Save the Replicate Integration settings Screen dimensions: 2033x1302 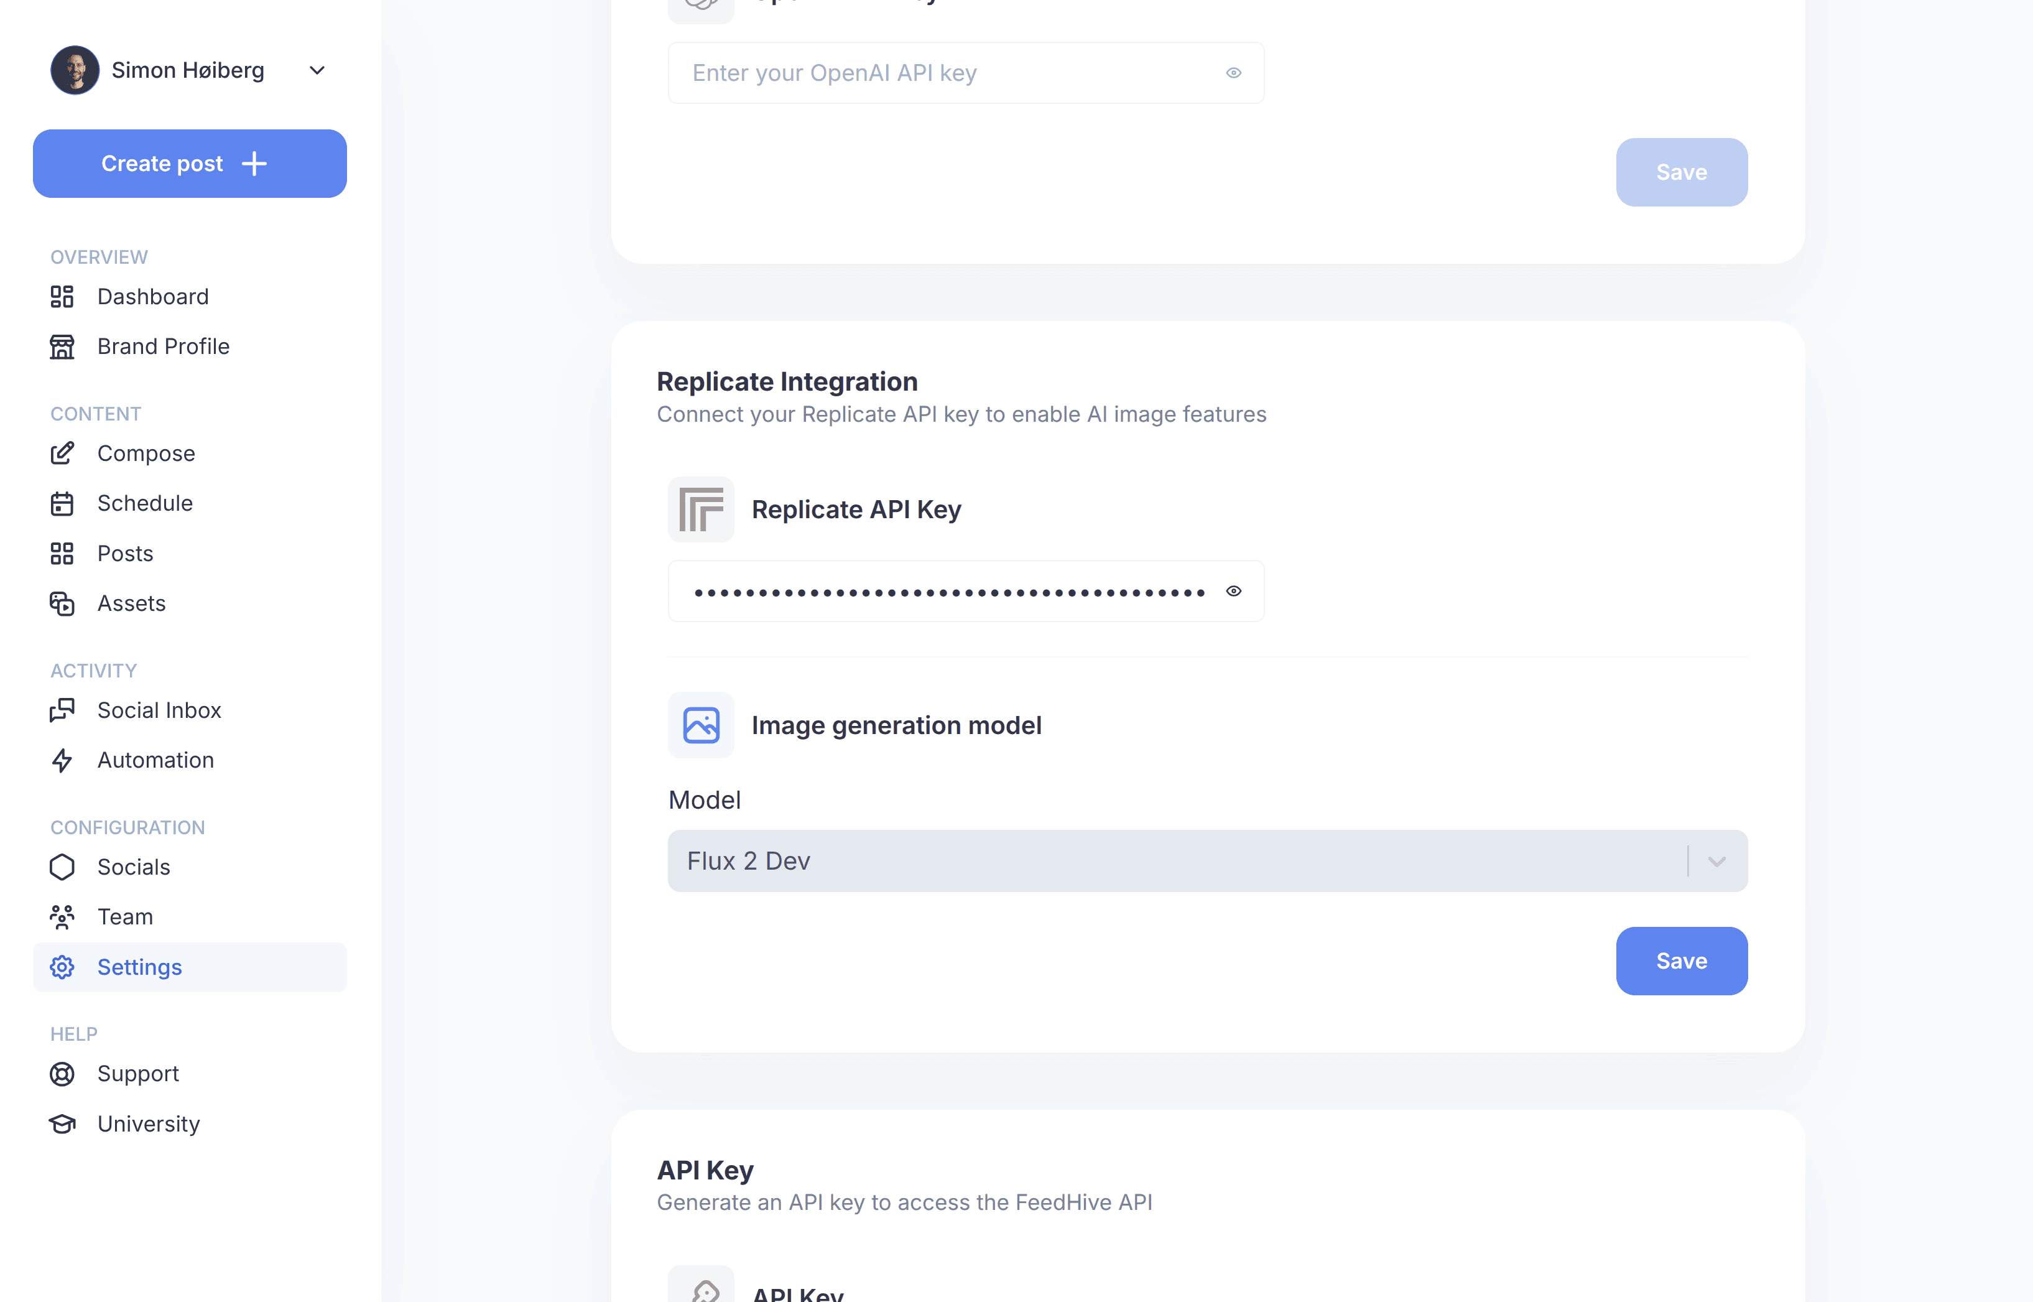coord(1680,960)
